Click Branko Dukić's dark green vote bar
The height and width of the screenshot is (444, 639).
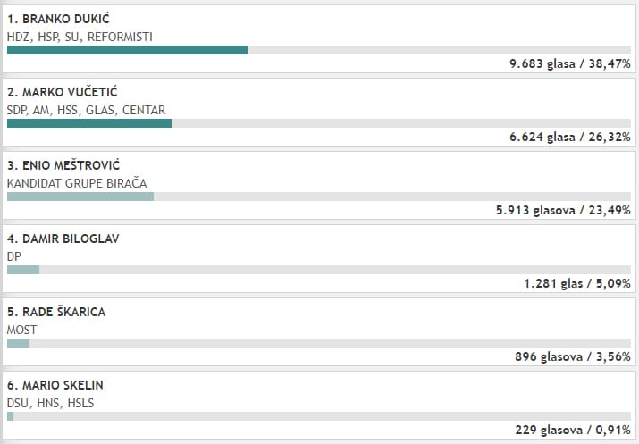(x=127, y=50)
